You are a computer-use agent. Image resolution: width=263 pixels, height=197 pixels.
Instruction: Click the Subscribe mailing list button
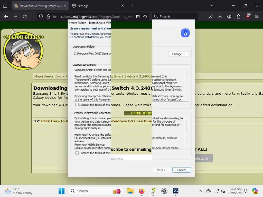point(204,158)
